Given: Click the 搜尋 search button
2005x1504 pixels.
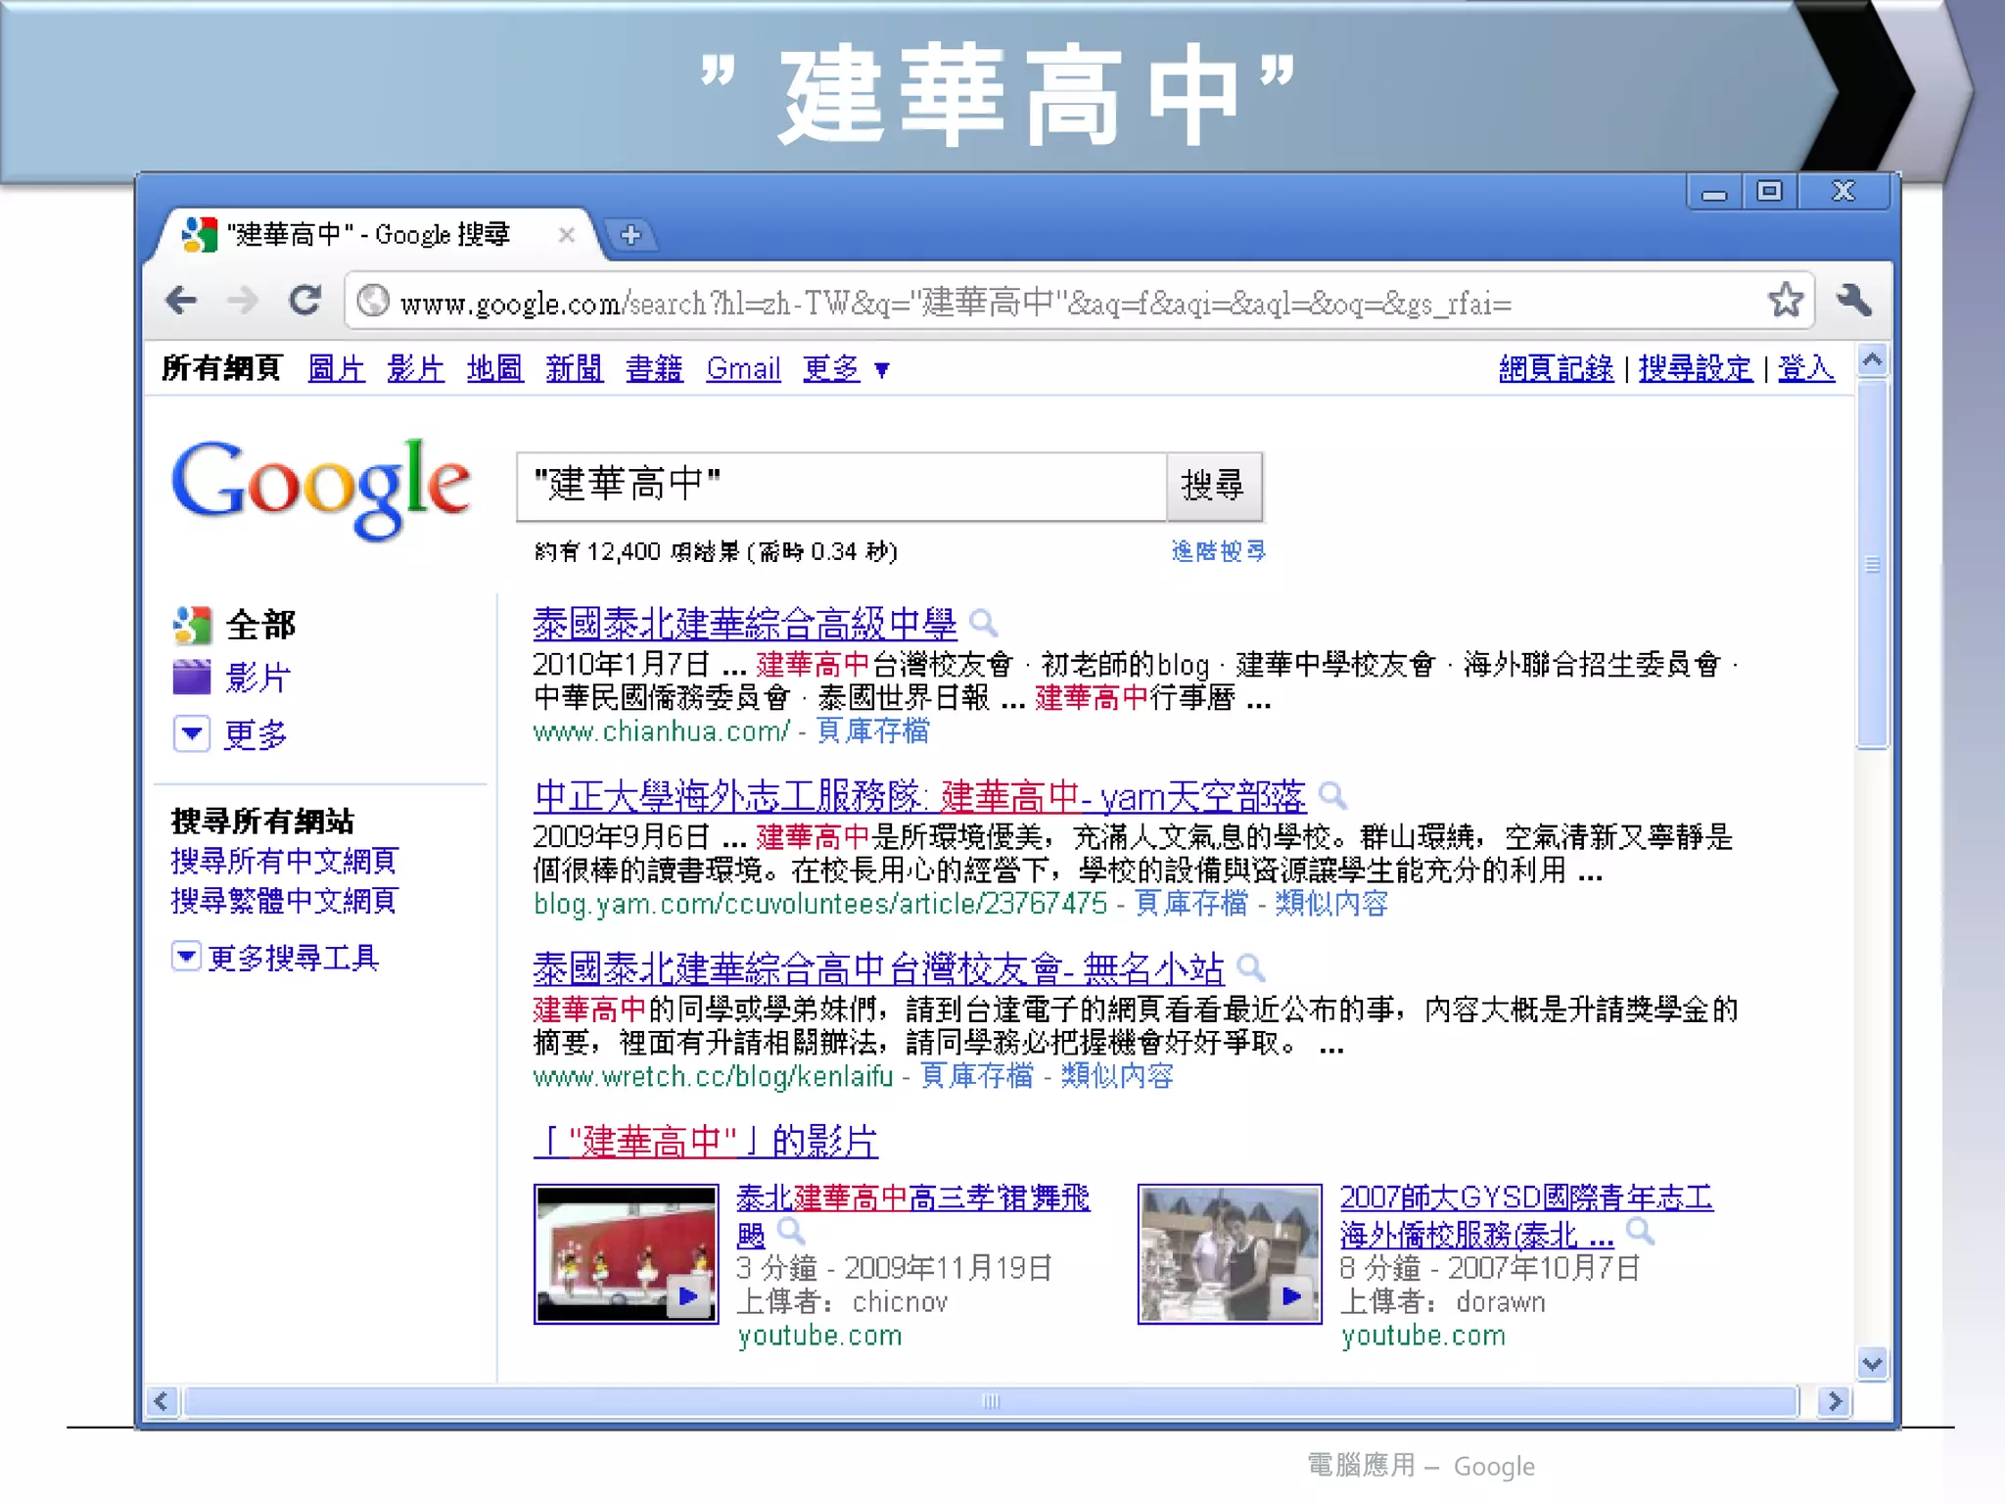Looking at the screenshot, I should pyautogui.click(x=1214, y=486).
